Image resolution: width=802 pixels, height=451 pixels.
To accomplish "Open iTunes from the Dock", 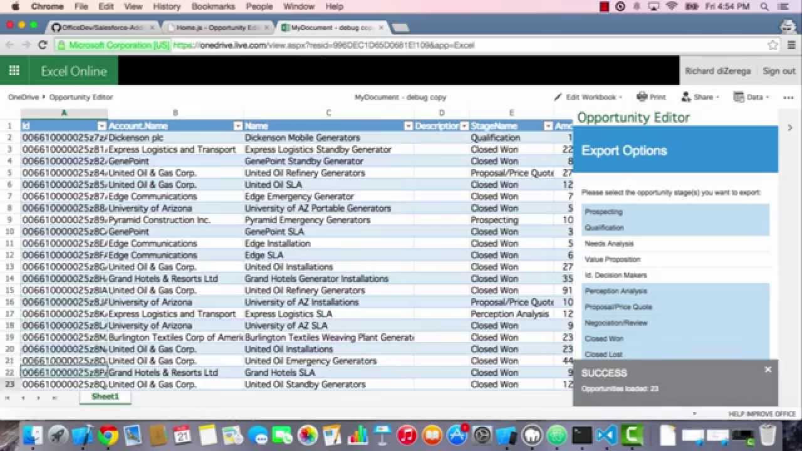I will click(x=407, y=435).
